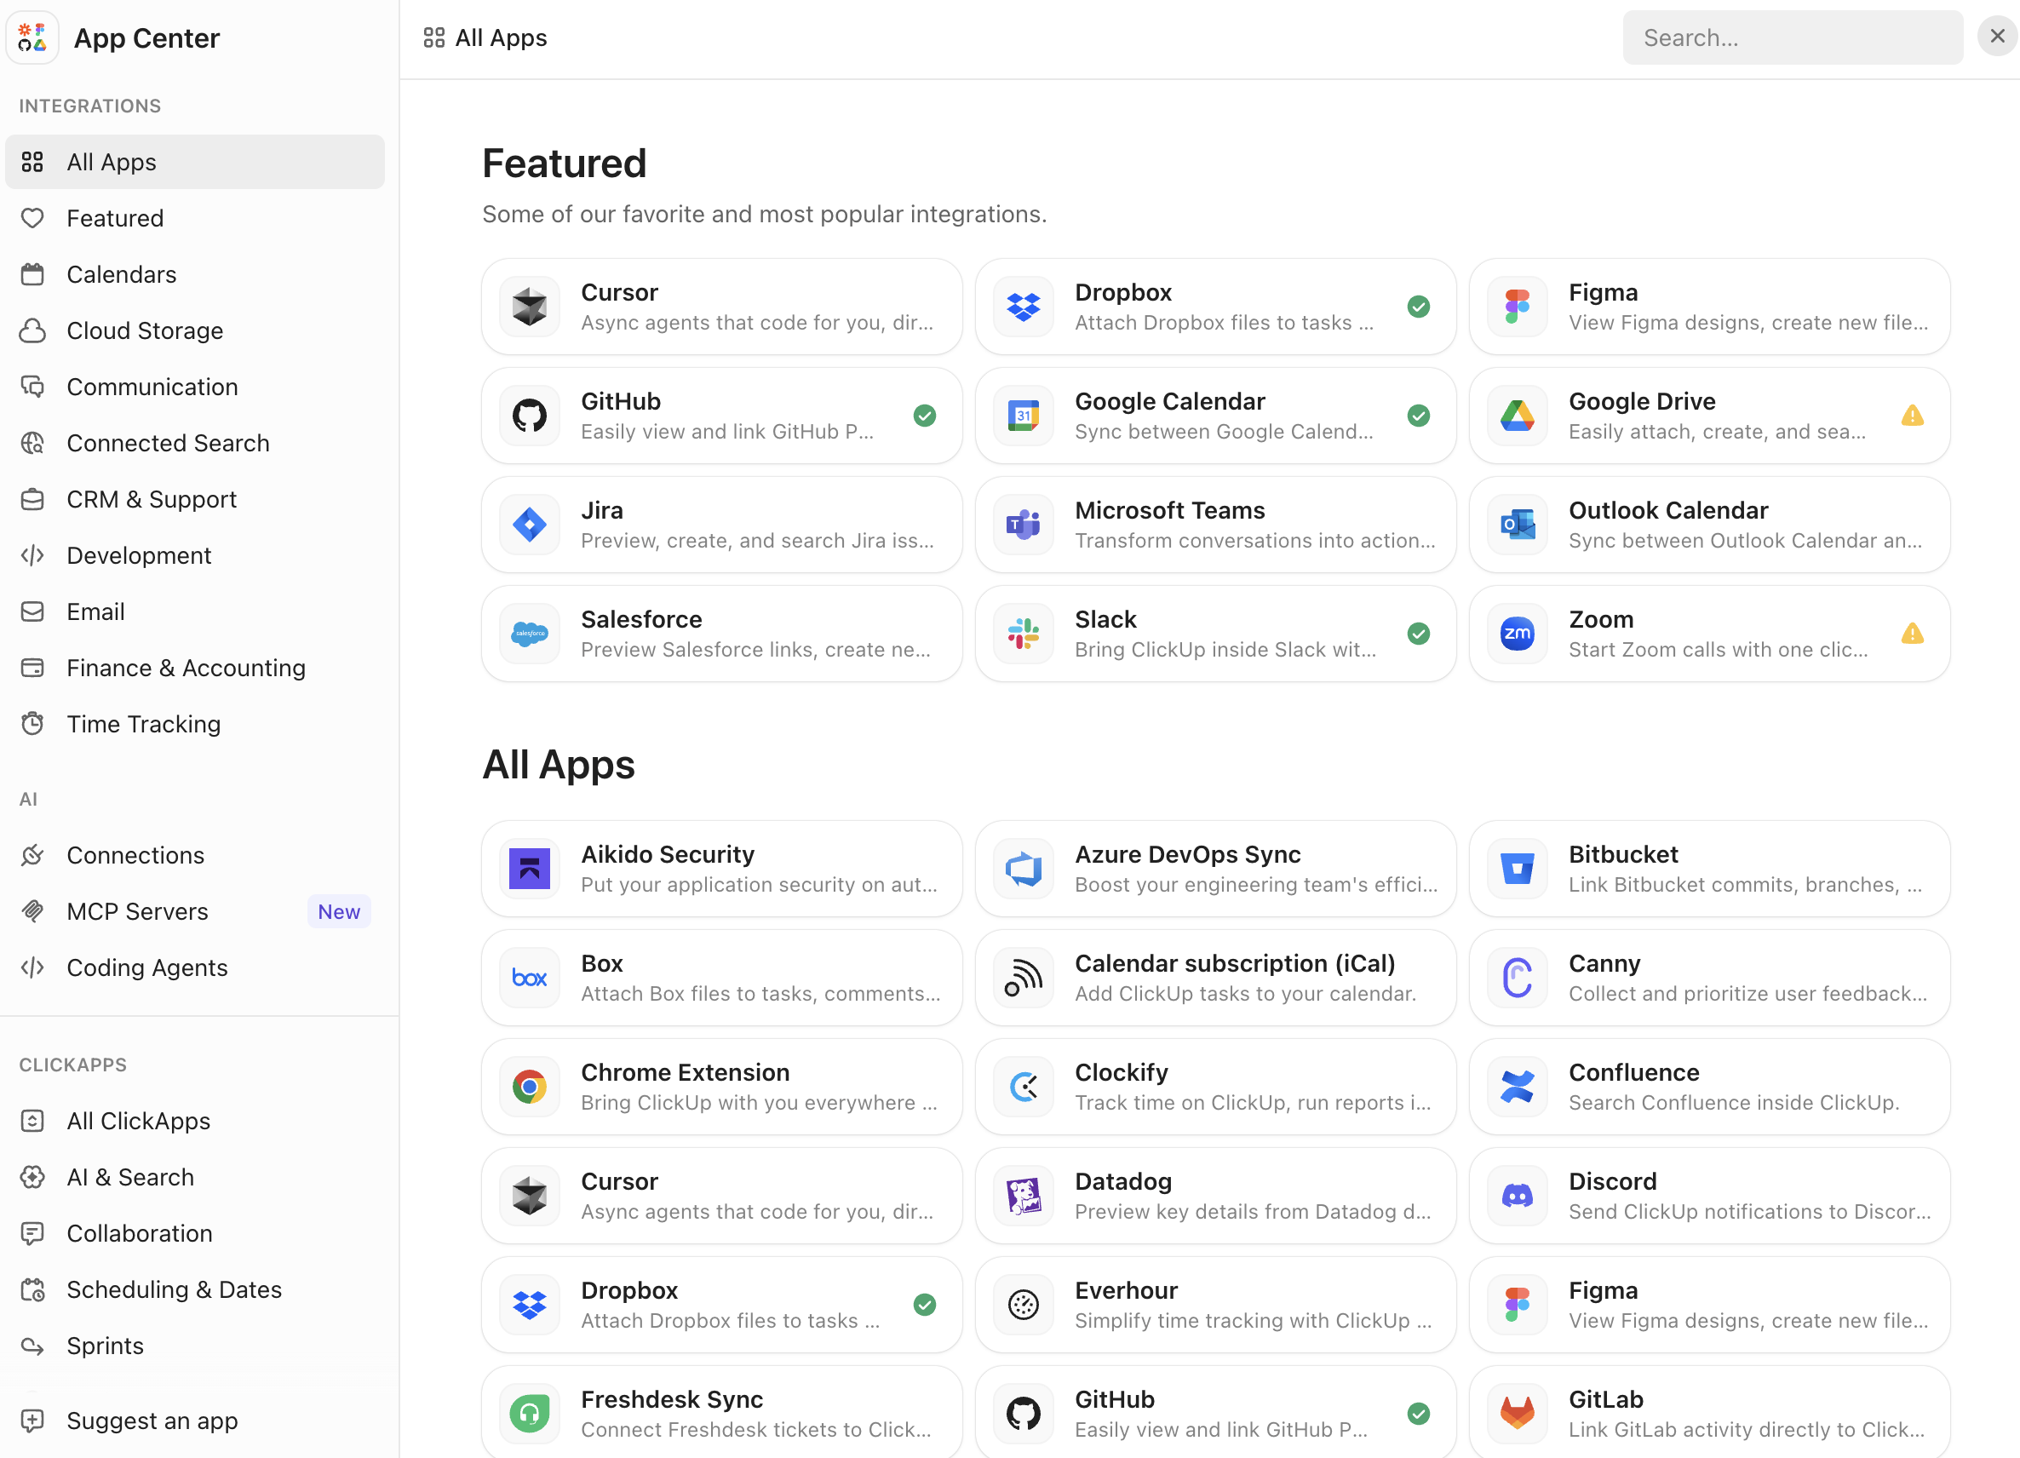Open the Communication category
The height and width of the screenshot is (1458, 2020).
coord(195,387)
